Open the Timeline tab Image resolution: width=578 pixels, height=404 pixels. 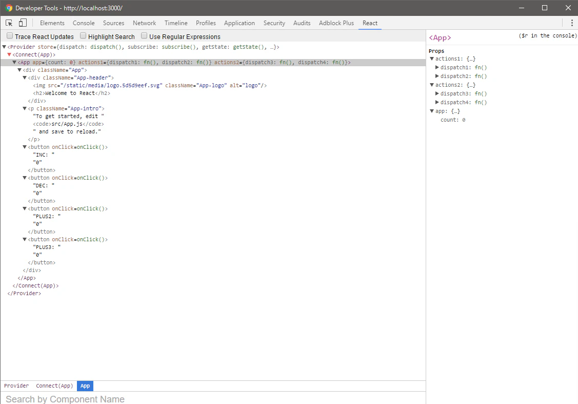pos(176,23)
